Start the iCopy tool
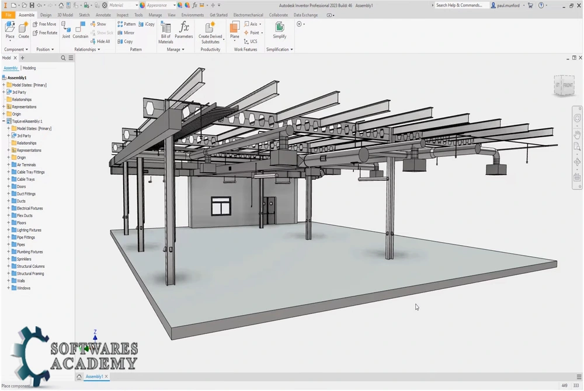This screenshot has height=391, width=584. (147, 24)
